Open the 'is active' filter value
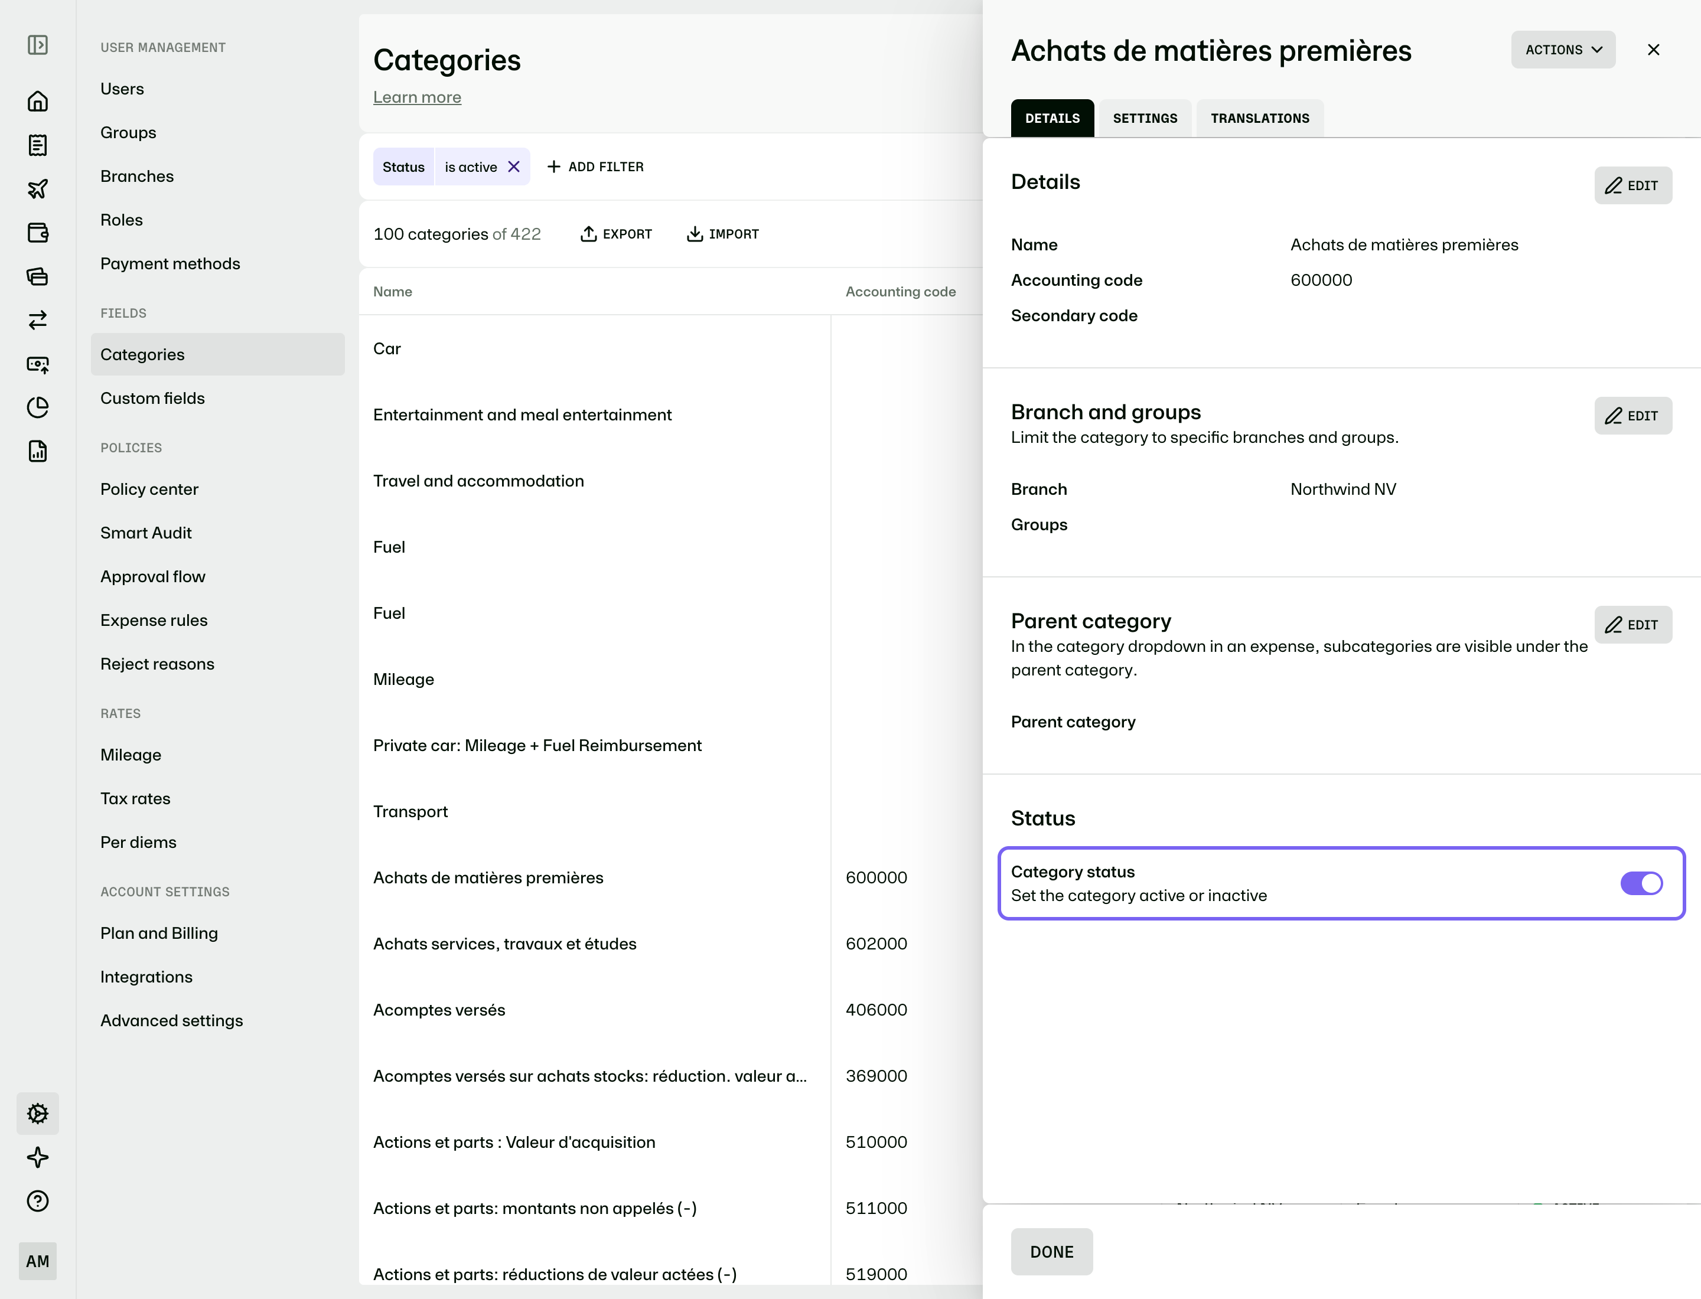 tap(470, 167)
